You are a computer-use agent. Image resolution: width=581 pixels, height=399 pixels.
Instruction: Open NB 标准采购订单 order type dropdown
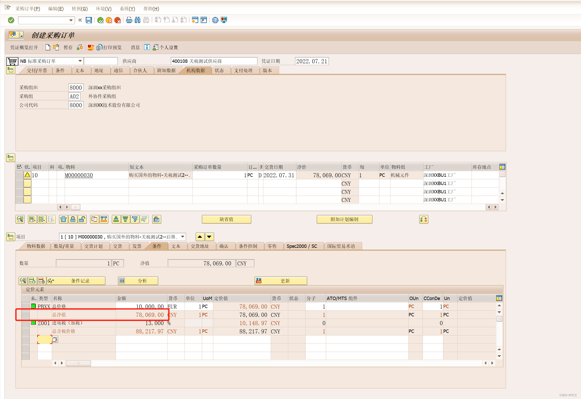click(80, 61)
